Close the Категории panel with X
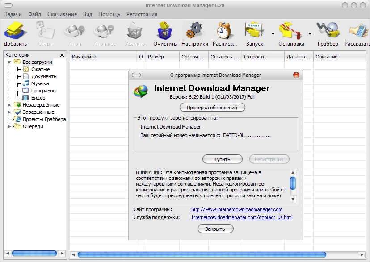Image resolution: width=370 pixels, height=262 pixels. click(x=62, y=55)
